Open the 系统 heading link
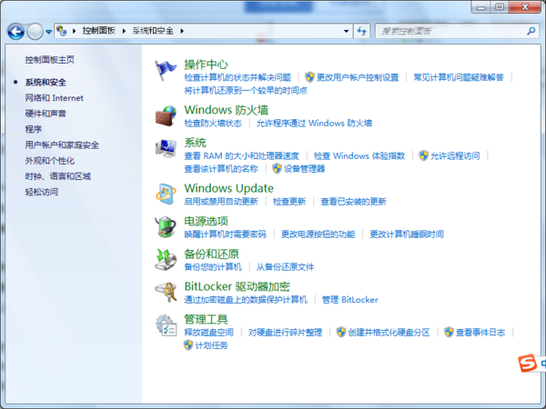Viewport: 546px width, 409px height. click(x=195, y=143)
